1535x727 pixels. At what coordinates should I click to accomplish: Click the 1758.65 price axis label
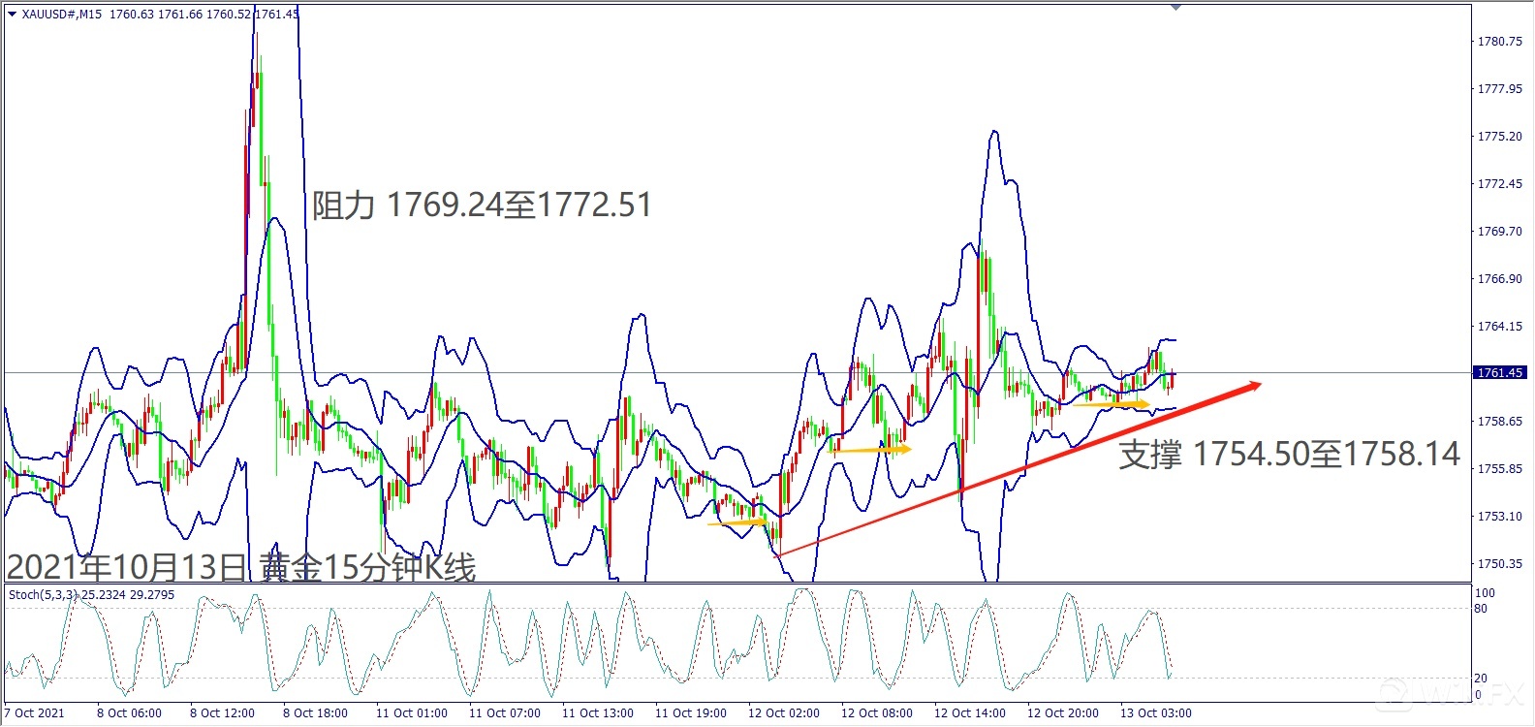[x=1499, y=422]
